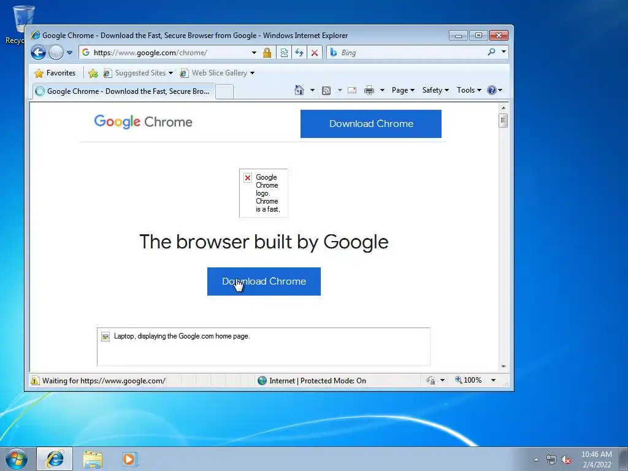
Task: Open the Tools menu
Action: (469, 90)
